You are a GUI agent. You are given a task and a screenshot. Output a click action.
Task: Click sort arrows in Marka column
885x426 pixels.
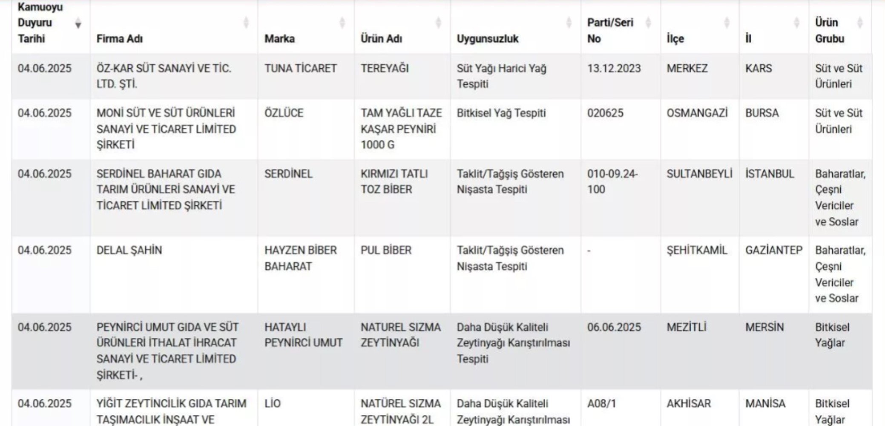coord(342,23)
